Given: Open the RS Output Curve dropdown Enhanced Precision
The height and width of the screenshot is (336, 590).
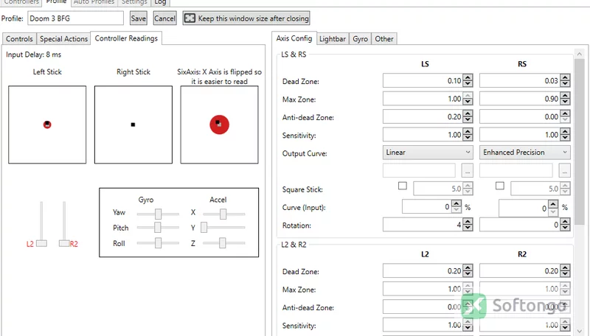Looking at the screenshot, I should (525, 153).
